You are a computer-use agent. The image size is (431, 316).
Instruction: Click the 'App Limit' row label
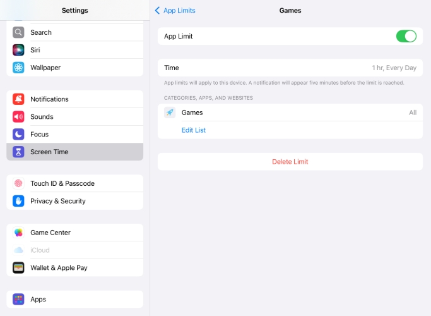pos(179,36)
